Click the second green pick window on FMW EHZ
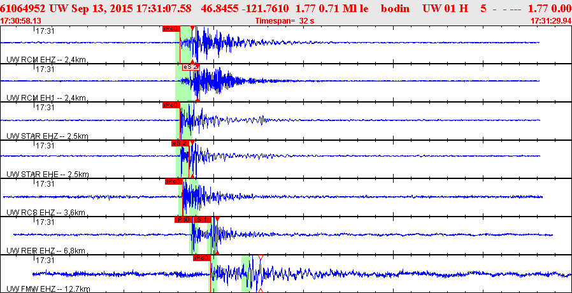Image resolution: width=572 pixels, height=293 pixels. [247, 274]
